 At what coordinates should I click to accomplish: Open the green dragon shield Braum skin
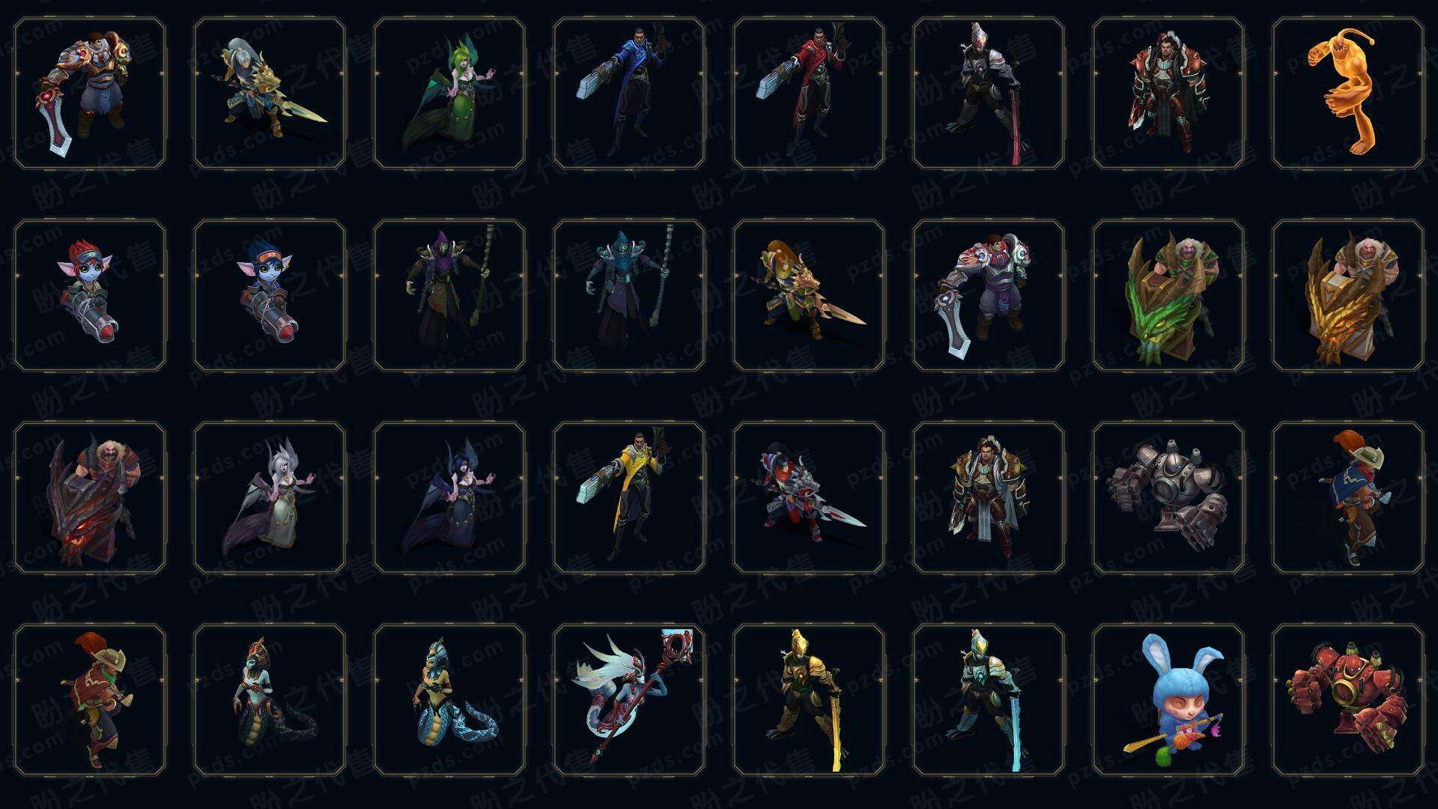(x=1168, y=296)
